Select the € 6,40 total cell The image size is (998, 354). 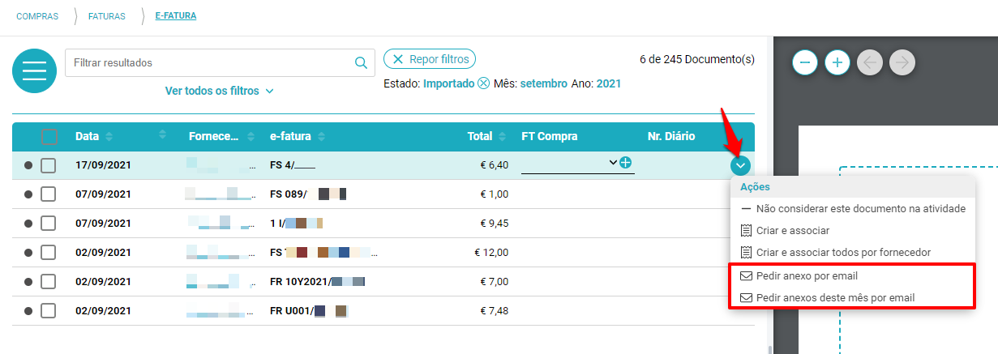(494, 165)
